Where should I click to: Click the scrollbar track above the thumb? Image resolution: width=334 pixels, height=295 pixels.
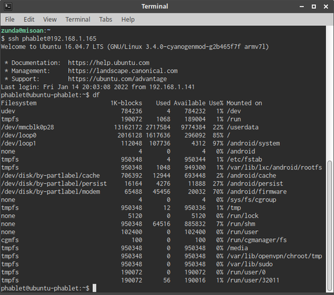[329, 93]
